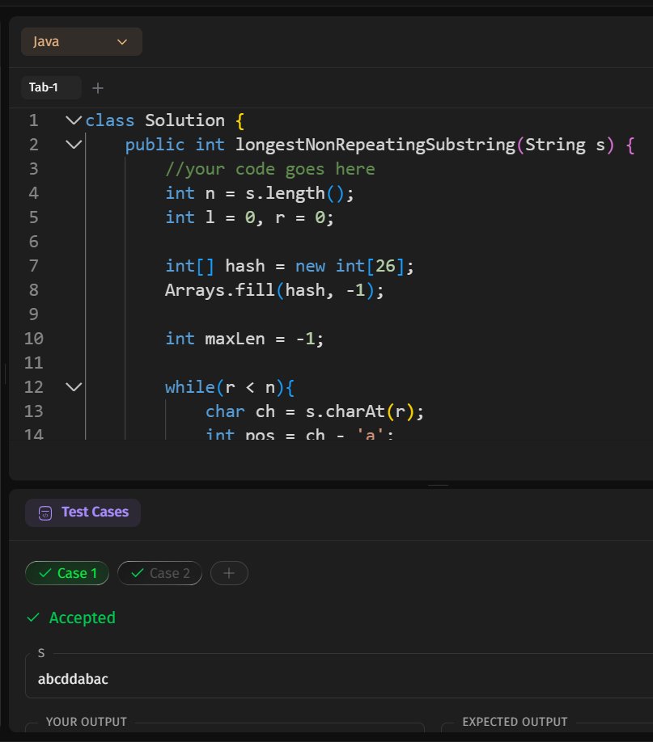
Task: Click the code line 'int n = s.length();'
Action: pyautogui.click(x=259, y=193)
